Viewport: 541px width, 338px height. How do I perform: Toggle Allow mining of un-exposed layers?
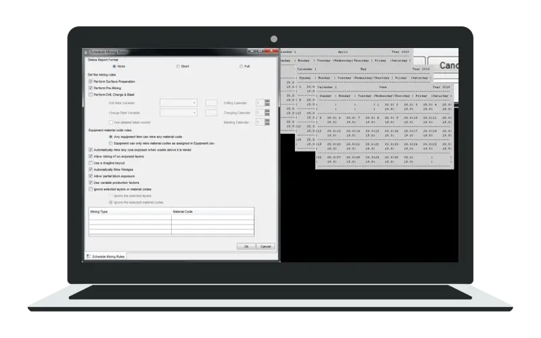pos(91,156)
